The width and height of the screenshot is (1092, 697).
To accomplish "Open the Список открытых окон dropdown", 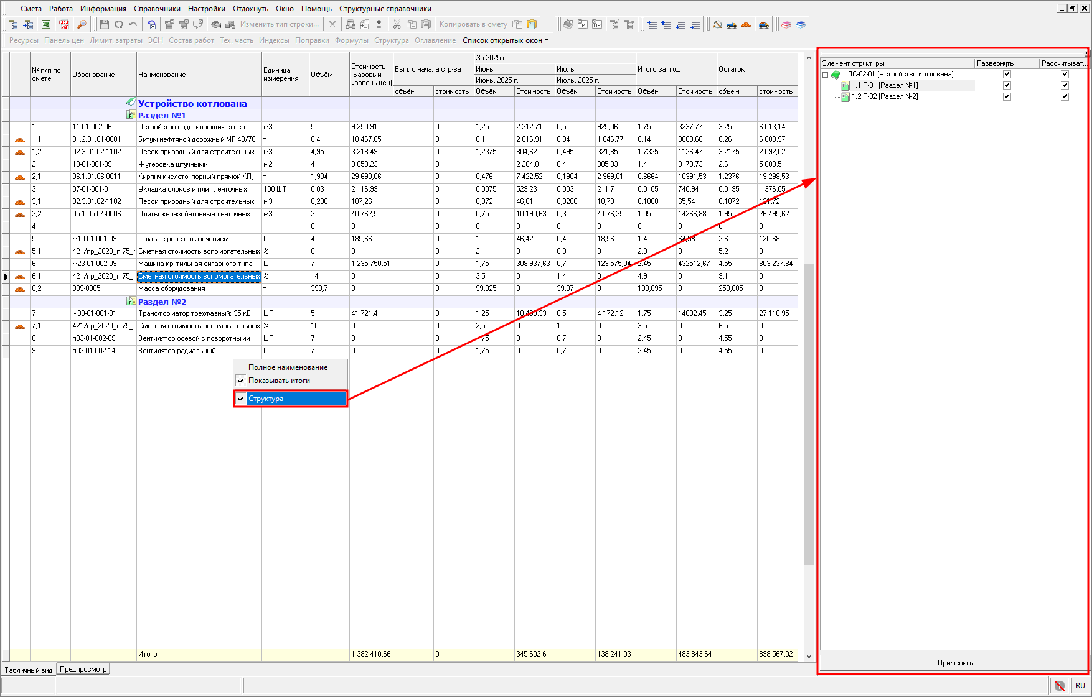I will 506,40.
